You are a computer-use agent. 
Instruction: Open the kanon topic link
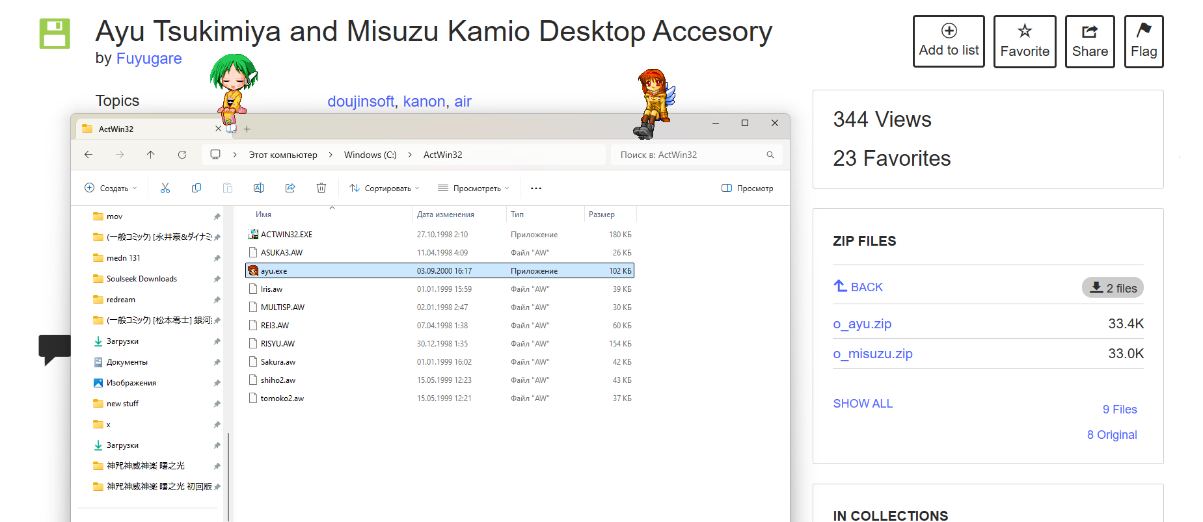pos(424,101)
